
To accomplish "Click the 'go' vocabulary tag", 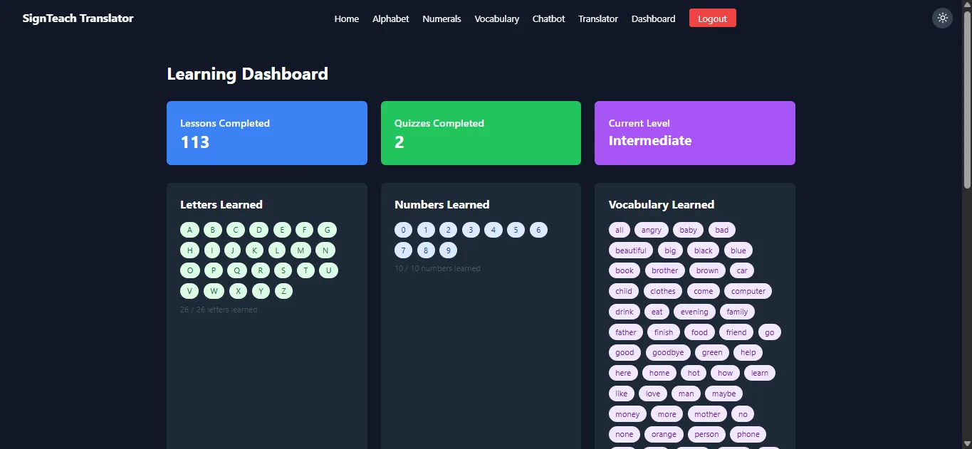I will point(770,332).
